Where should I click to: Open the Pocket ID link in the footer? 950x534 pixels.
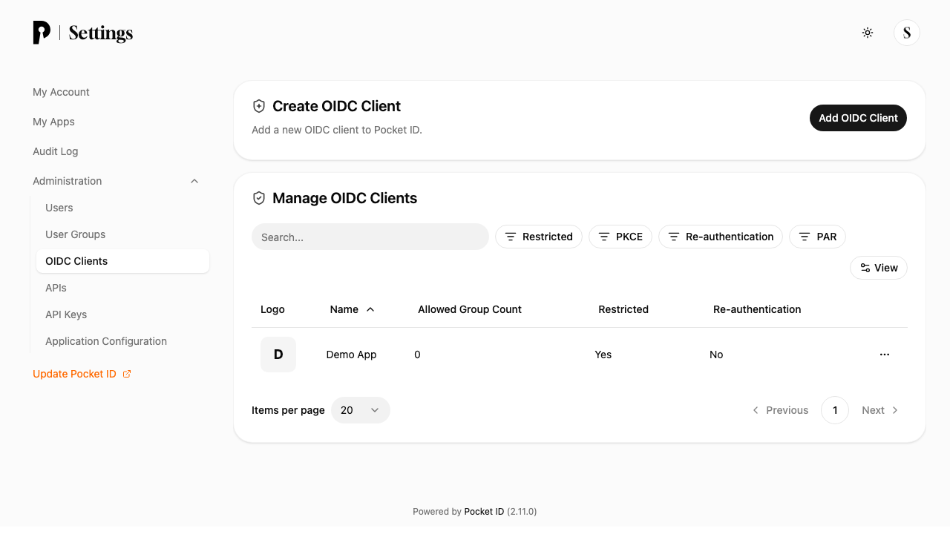(484, 512)
